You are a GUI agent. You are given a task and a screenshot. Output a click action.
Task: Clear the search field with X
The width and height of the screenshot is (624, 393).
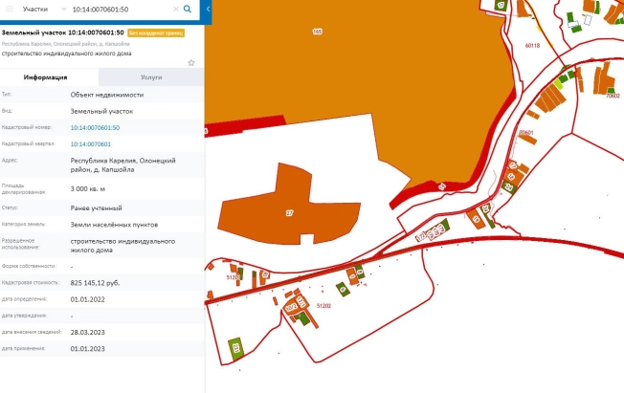(174, 9)
